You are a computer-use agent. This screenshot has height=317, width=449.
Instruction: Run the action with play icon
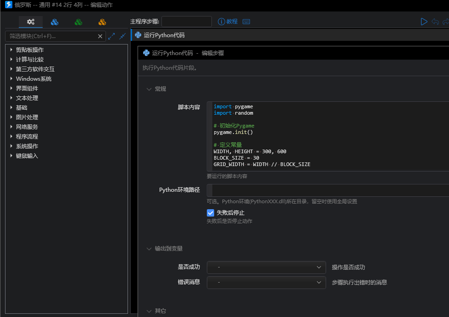[424, 22]
